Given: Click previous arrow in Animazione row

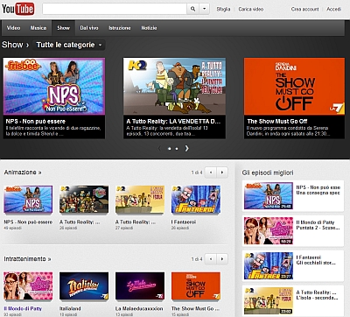Looking at the screenshot, I should pyautogui.click(x=211, y=173).
